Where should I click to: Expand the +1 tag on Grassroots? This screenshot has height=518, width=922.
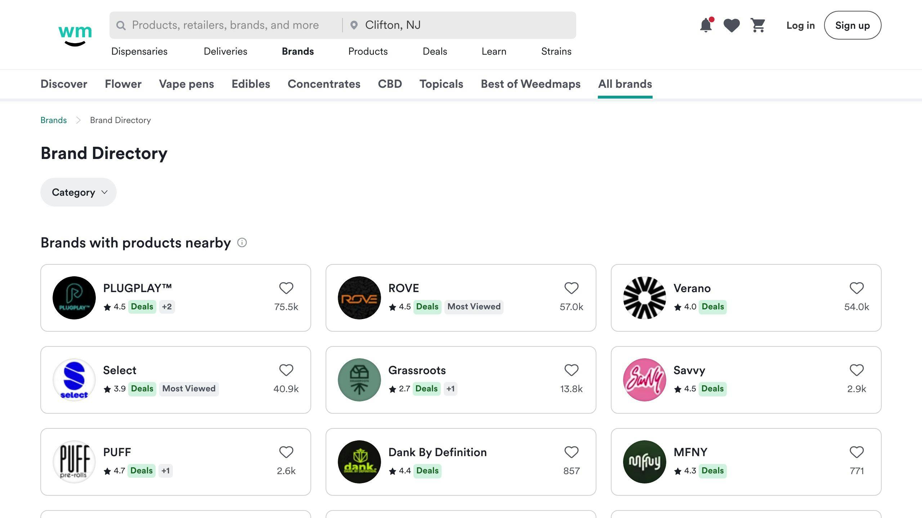[x=451, y=389]
